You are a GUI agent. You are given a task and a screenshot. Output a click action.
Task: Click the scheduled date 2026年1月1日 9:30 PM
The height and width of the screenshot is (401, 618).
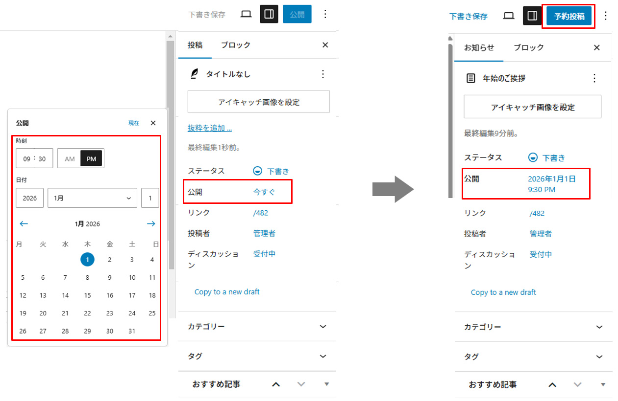(x=552, y=184)
